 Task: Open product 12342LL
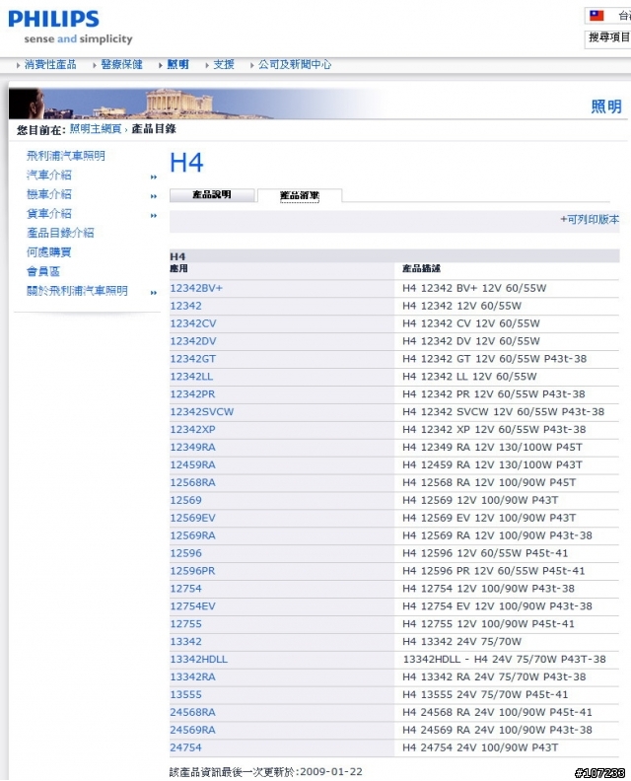(x=191, y=377)
